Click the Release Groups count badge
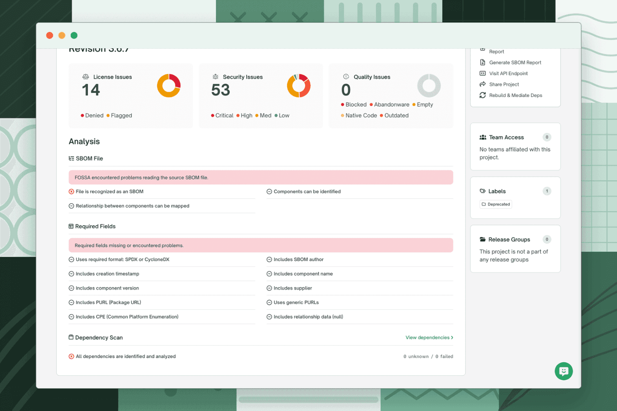Screen dimensions: 617x411 (547, 239)
